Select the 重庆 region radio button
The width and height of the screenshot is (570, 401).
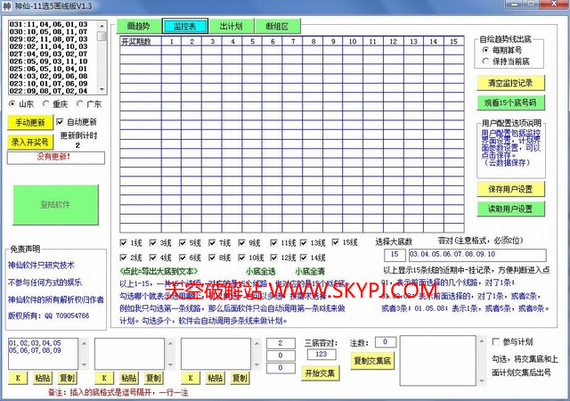49,104
